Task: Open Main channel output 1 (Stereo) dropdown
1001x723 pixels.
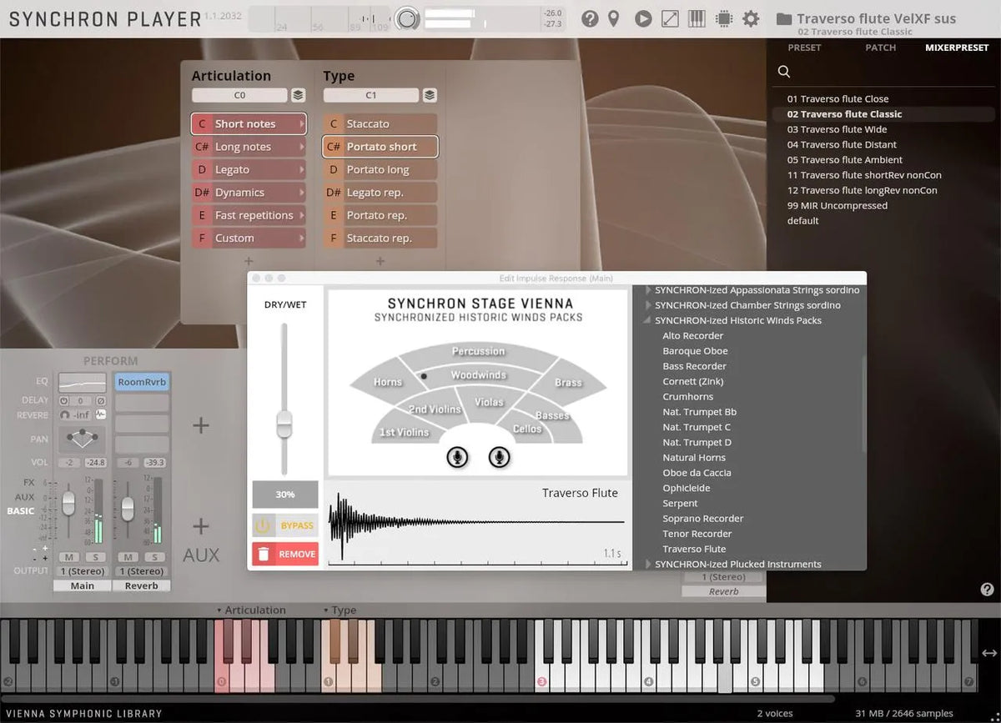Action: pos(82,571)
